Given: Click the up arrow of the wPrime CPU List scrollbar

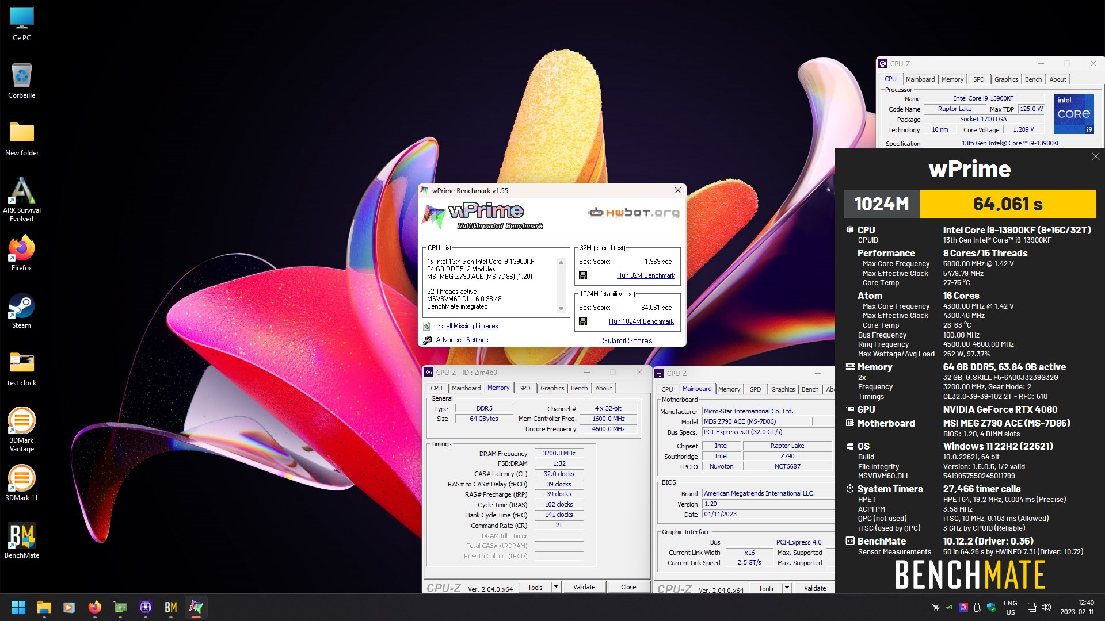Looking at the screenshot, I should [561, 263].
